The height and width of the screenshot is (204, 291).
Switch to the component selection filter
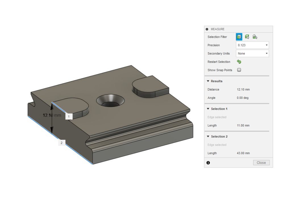pyautogui.click(x=255, y=36)
